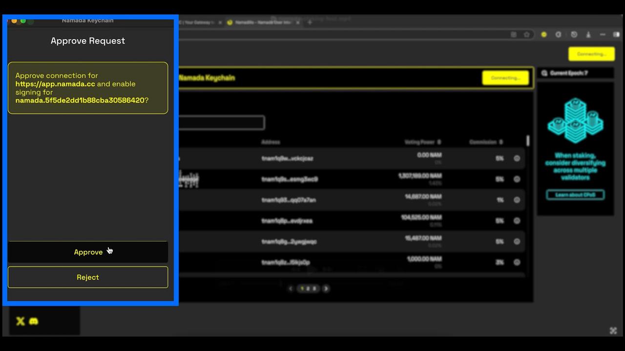Open info icon for validator with 1,307,189.00 NAM
Viewport: 625px width, 351px height.
pos(517,179)
